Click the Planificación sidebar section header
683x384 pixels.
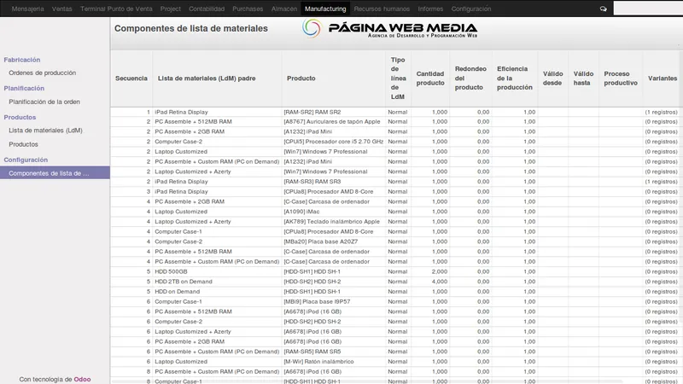pos(24,88)
